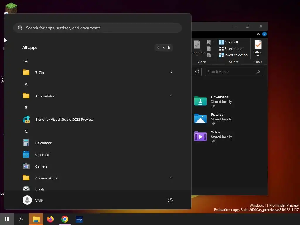Viewport: 300px width, 225px height.
Task: Open the Videos folder in File Explorer
Action: (213, 136)
